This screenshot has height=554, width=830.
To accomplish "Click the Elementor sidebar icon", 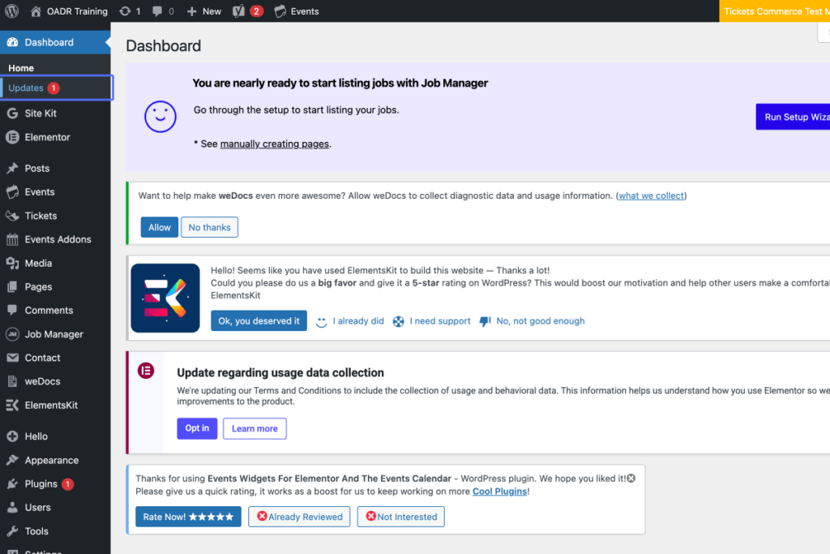I will [13, 137].
